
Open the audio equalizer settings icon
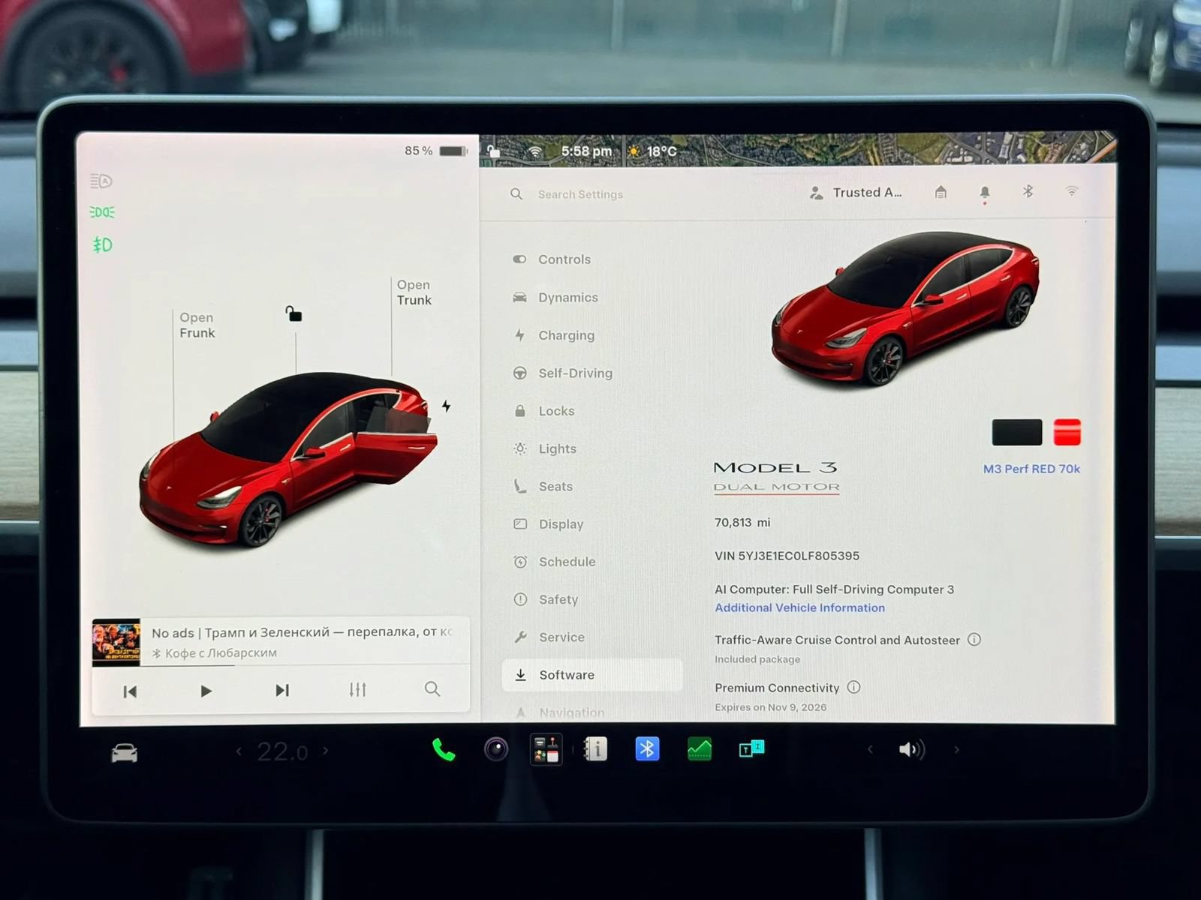pos(357,689)
